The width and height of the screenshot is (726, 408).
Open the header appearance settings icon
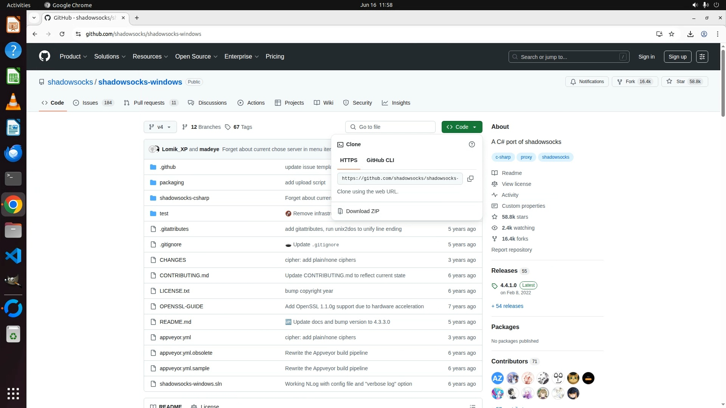702,57
